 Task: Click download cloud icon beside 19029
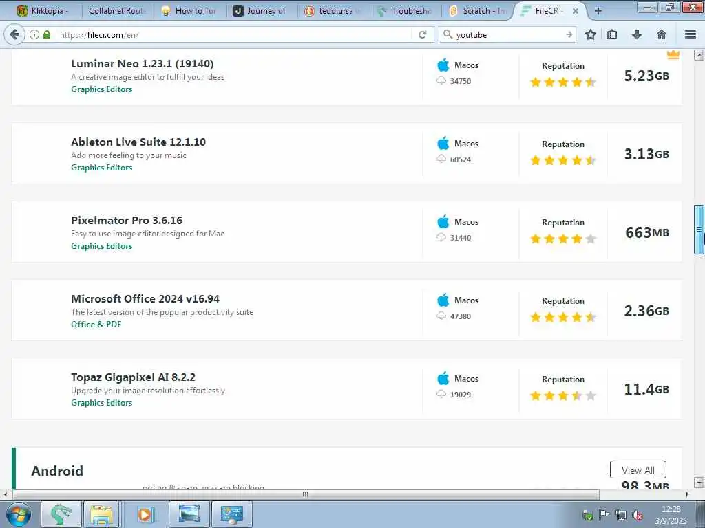(x=441, y=394)
